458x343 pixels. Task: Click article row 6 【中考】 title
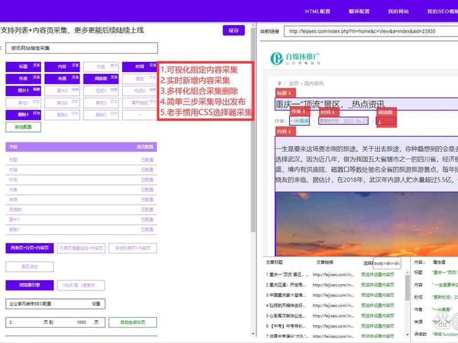point(287,326)
